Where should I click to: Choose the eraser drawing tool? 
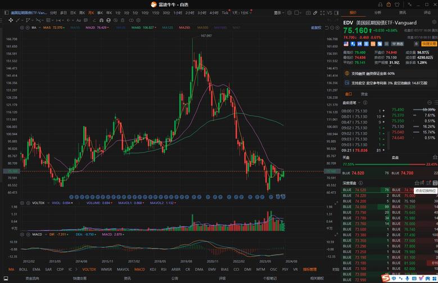pos(94,20)
